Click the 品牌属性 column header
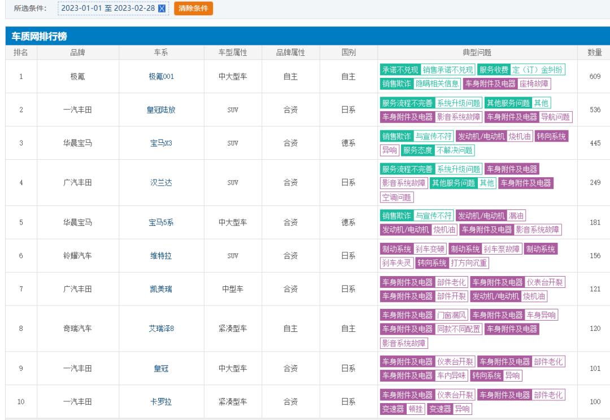Viewport: 610px width, 420px height. pyautogui.click(x=291, y=53)
